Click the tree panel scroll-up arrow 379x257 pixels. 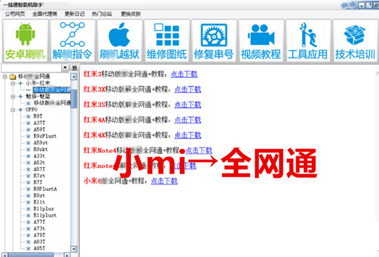pos(74,77)
